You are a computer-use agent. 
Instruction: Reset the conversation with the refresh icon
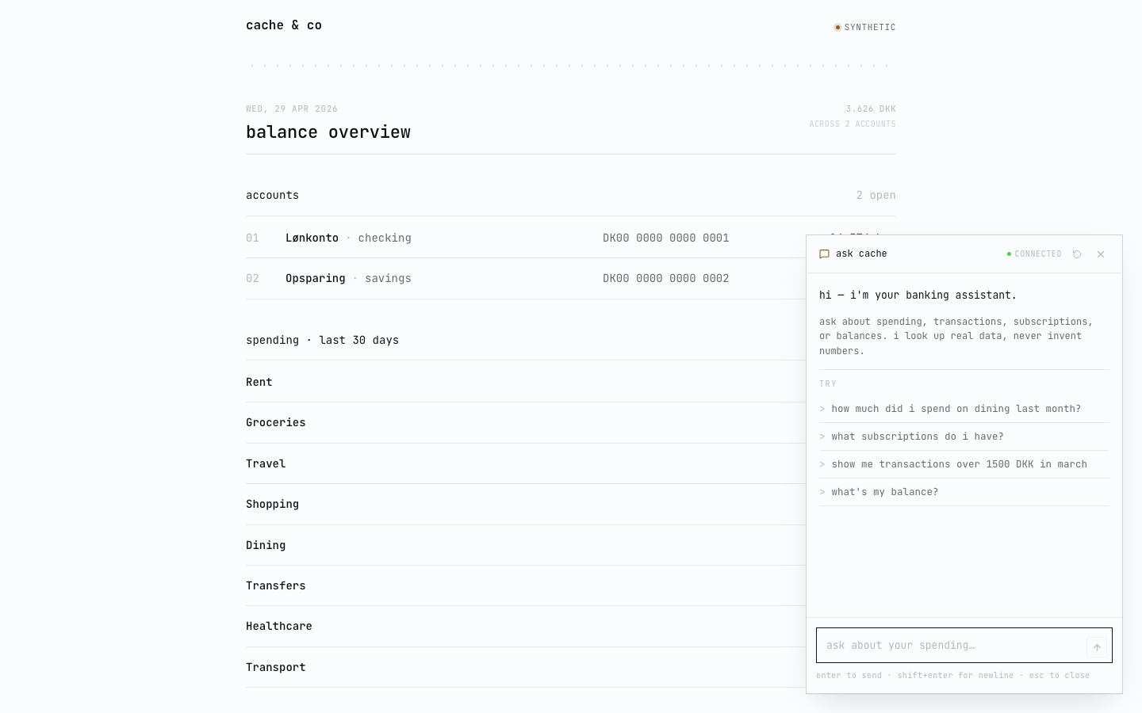coord(1077,254)
